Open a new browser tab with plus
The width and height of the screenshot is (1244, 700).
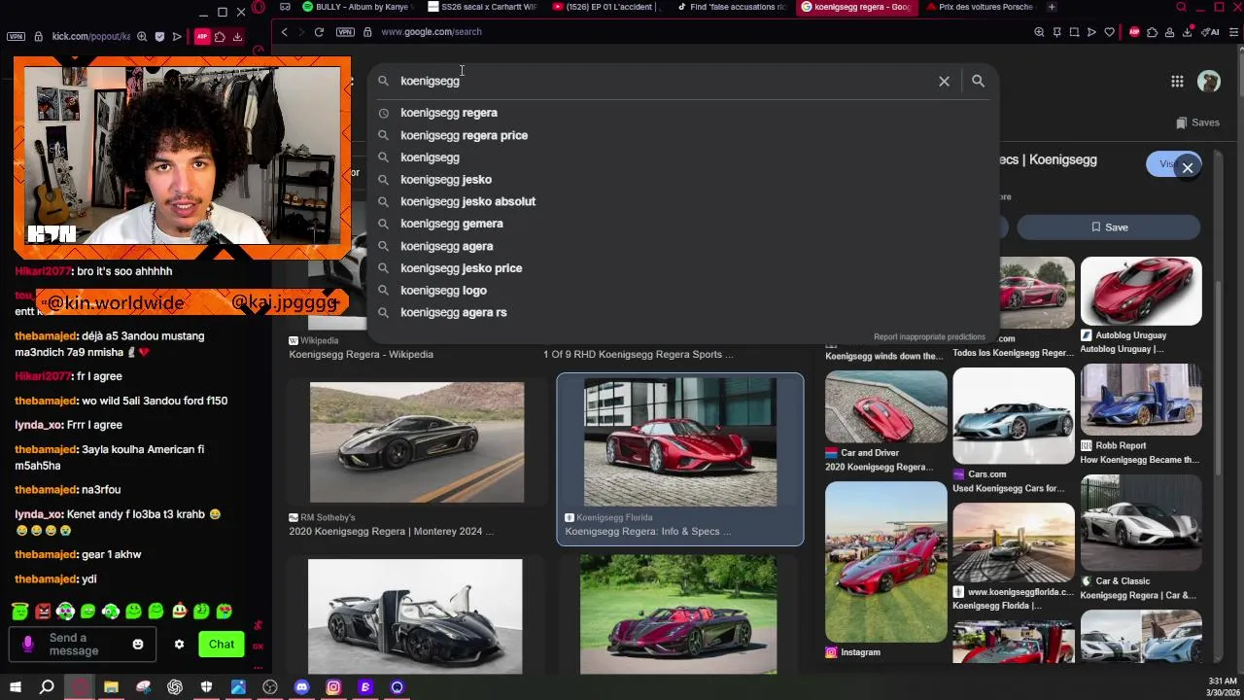[x=1052, y=7]
